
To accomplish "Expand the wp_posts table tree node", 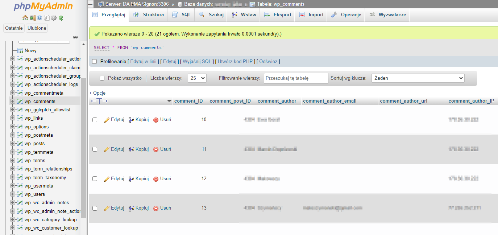I will [13, 144].
